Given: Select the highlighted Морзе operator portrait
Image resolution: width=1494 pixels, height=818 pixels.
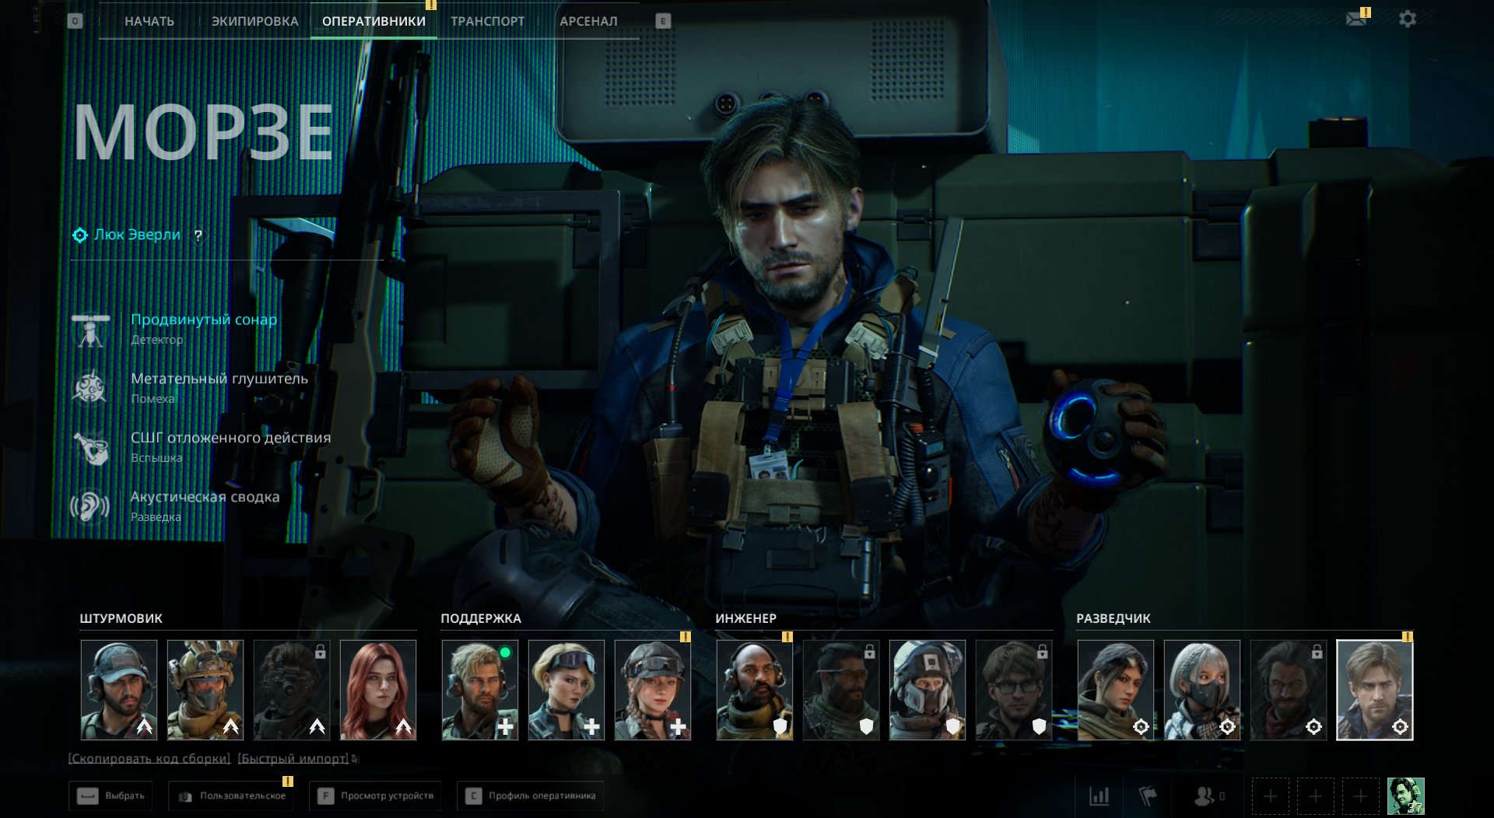Looking at the screenshot, I should coord(1375,690).
